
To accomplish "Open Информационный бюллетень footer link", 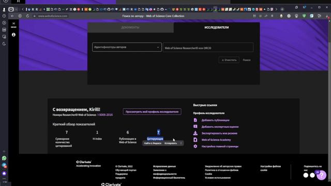I will tap(169, 178).
